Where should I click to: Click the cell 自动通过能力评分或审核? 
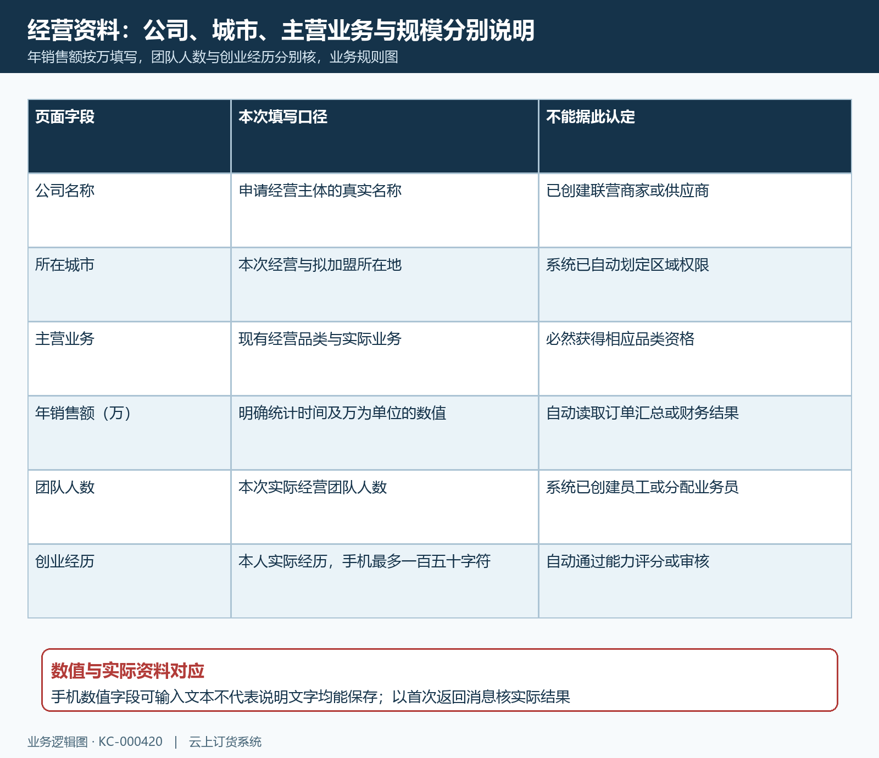click(695, 581)
